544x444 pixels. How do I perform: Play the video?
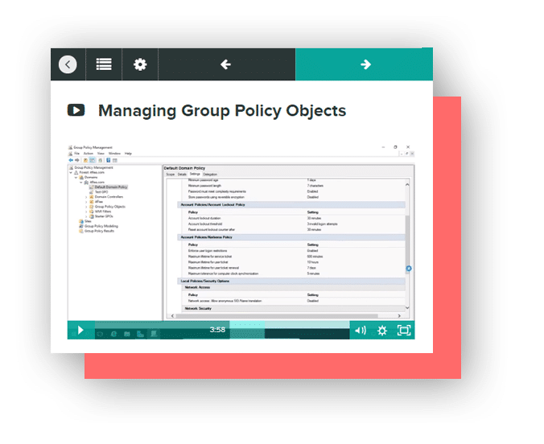point(80,330)
